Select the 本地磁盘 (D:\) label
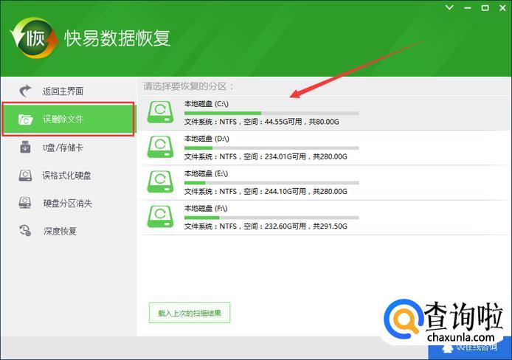The image size is (512, 360). click(207, 139)
